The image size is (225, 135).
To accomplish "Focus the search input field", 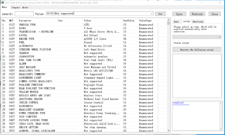I will click(24, 14).
